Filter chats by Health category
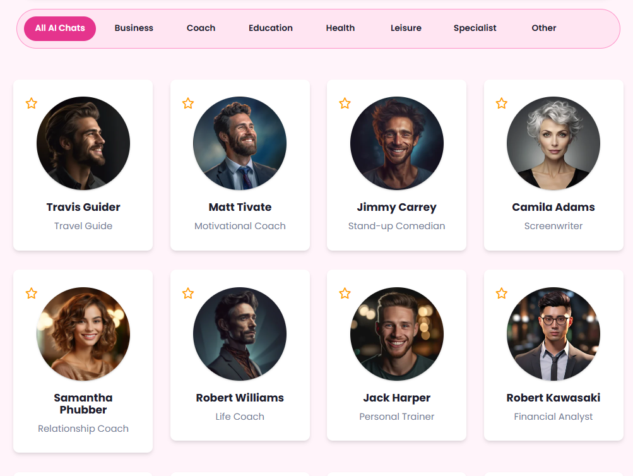 [340, 28]
